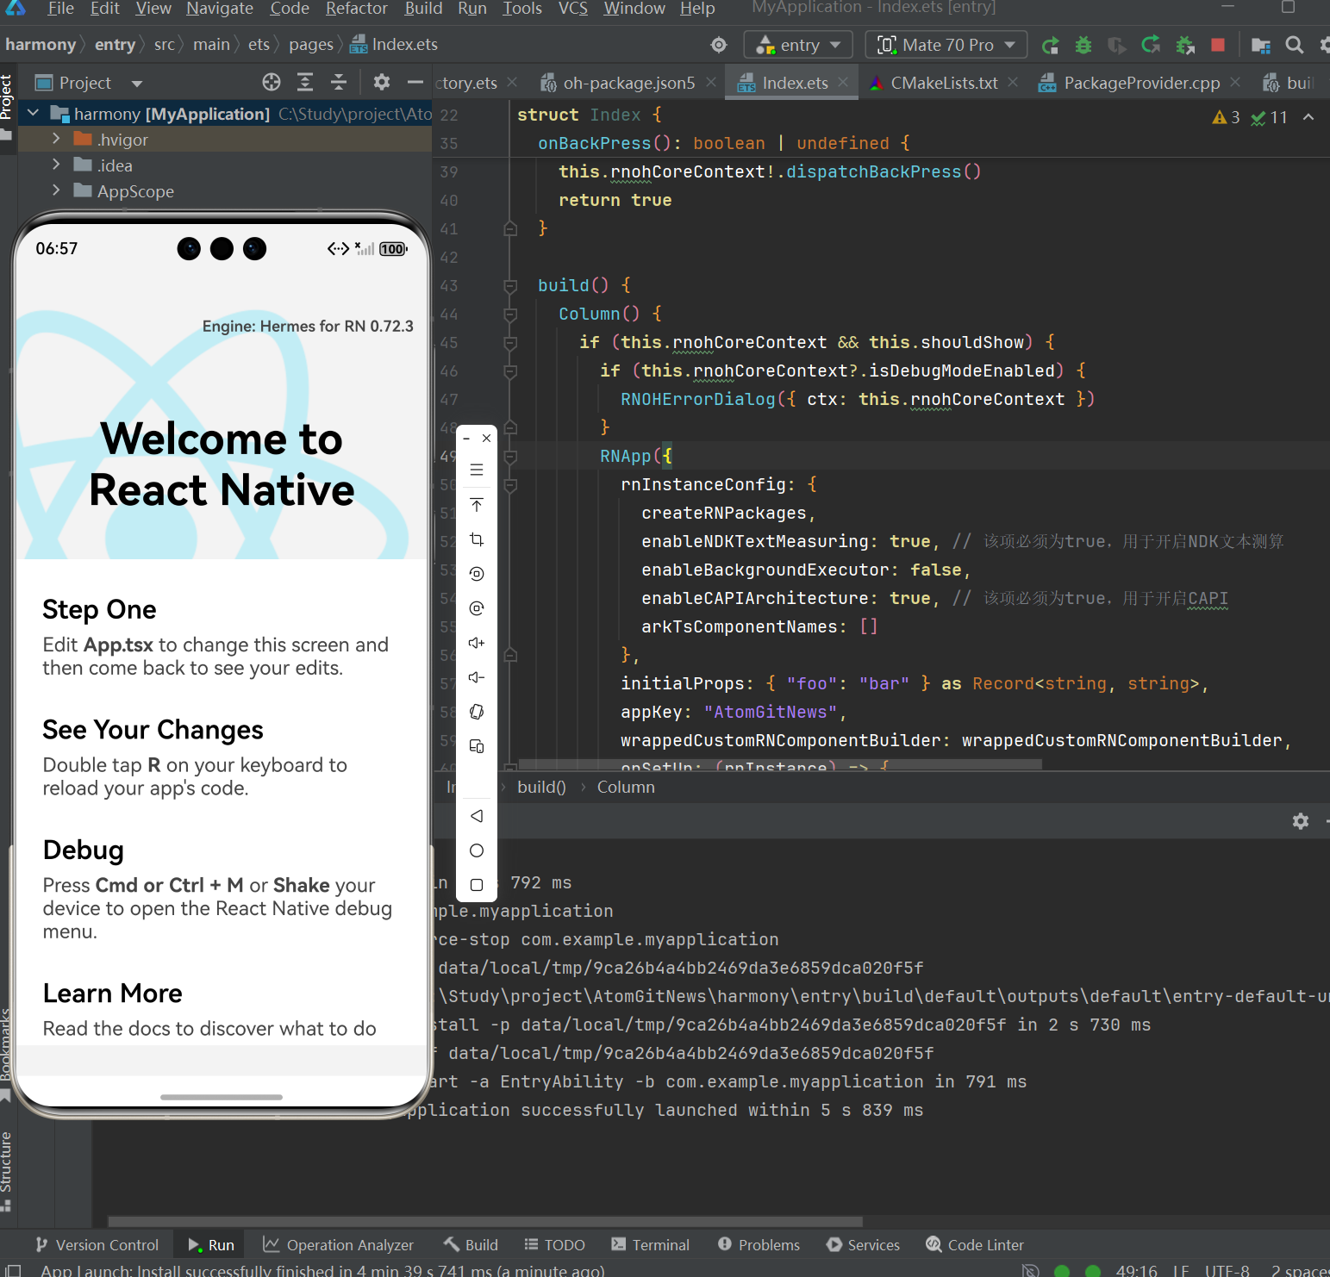Apply changes with the reload run icon
This screenshot has height=1277, width=1330.
pos(1151,45)
